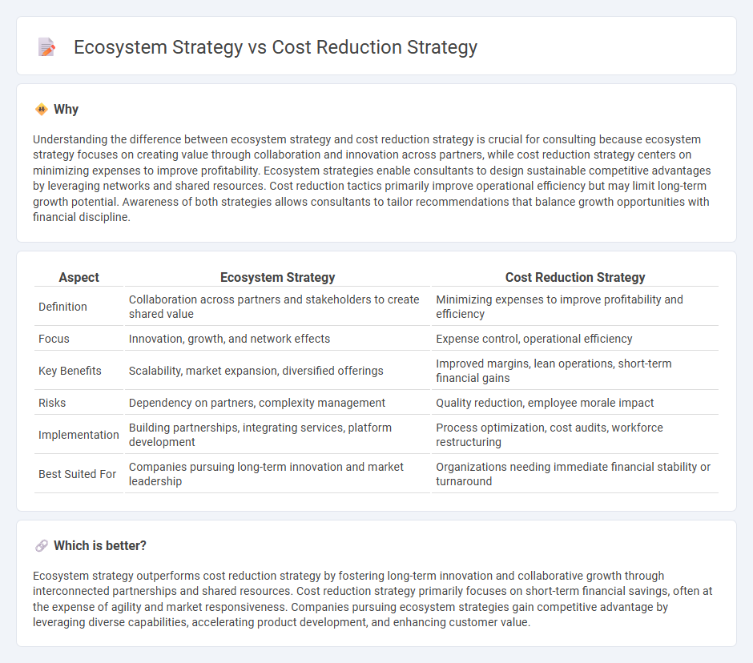Select the Focus row label

coord(54,339)
